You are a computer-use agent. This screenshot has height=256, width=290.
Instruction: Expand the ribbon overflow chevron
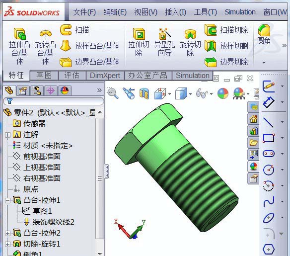point(284,46)
